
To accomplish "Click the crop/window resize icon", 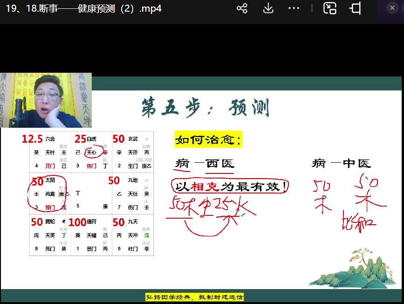I will [x=355, y=8].
